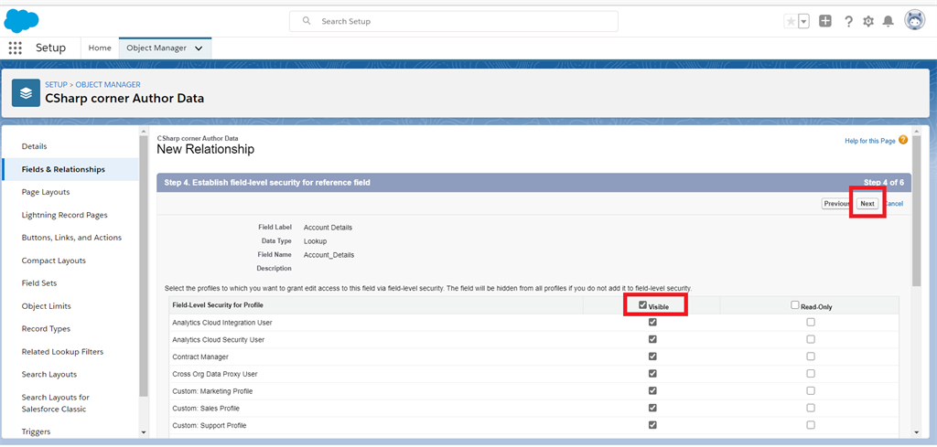Click sidebar scrollbar up arrow

[x=143, y=131]
